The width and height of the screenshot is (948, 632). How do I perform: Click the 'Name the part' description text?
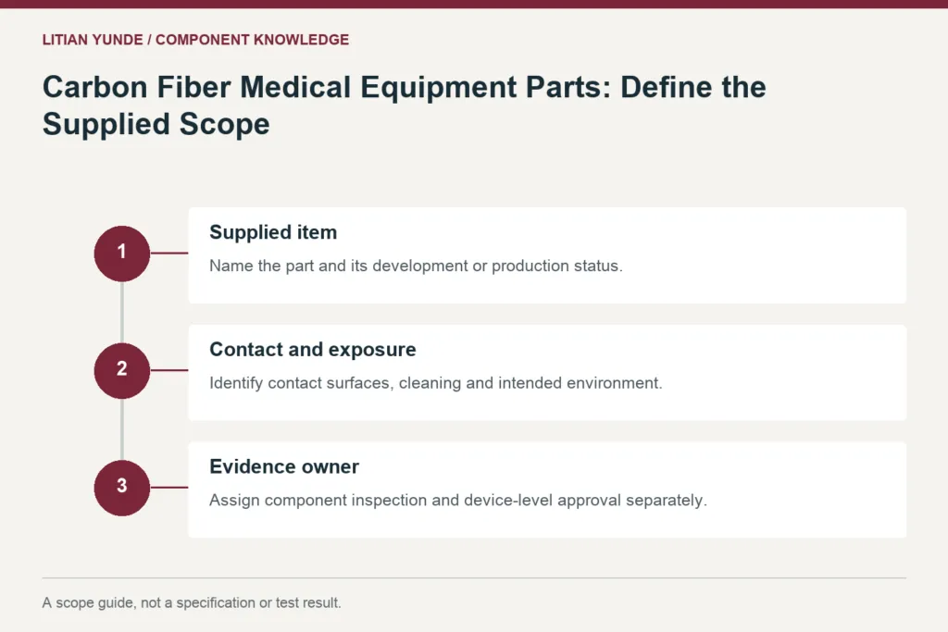[416, 266]
